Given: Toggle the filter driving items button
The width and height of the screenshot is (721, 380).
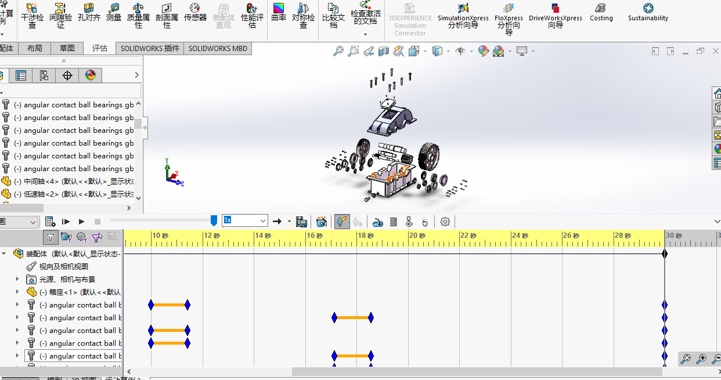Looking at the screenshot, I should point(82,237).
